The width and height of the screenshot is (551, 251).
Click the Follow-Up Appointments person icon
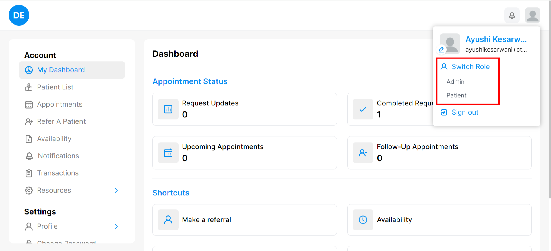coord(363,153)
